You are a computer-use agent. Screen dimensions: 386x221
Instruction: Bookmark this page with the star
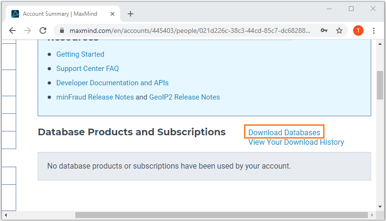pyautogui.click(x=339, y=30)
